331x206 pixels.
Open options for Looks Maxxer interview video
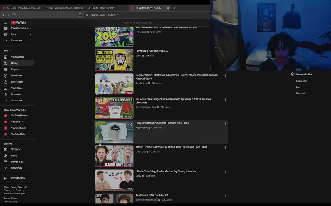225,172
